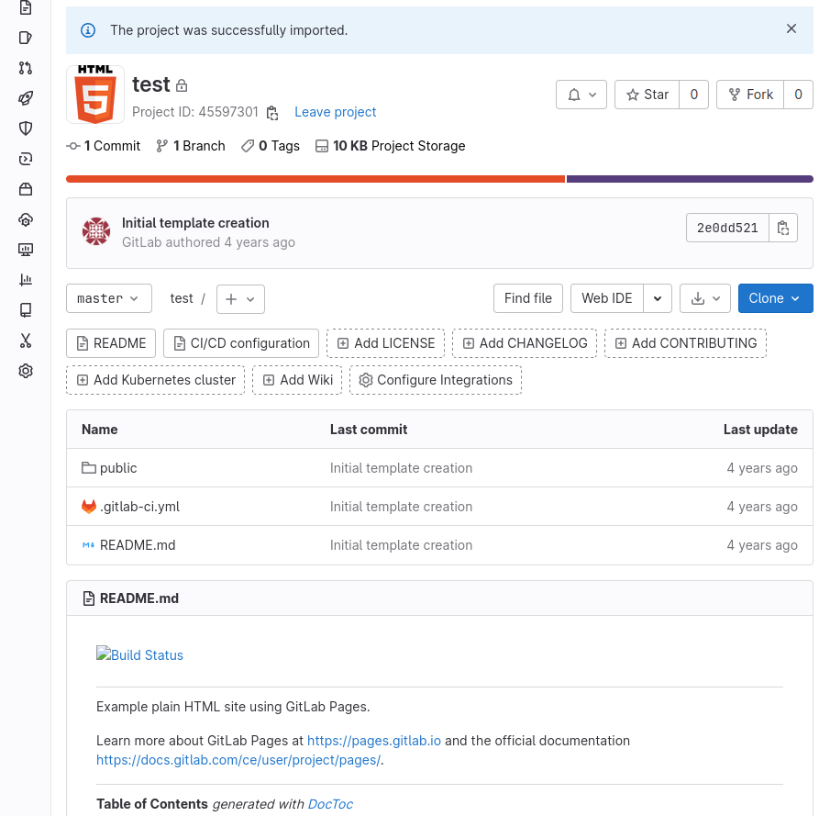Open the notification bell dropdown

pos(581,94)
